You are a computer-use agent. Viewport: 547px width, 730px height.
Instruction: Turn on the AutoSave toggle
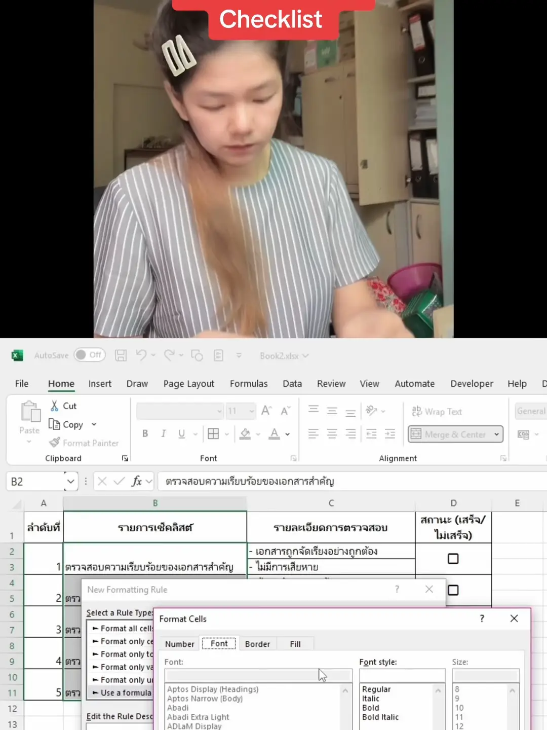coord(89,355)
